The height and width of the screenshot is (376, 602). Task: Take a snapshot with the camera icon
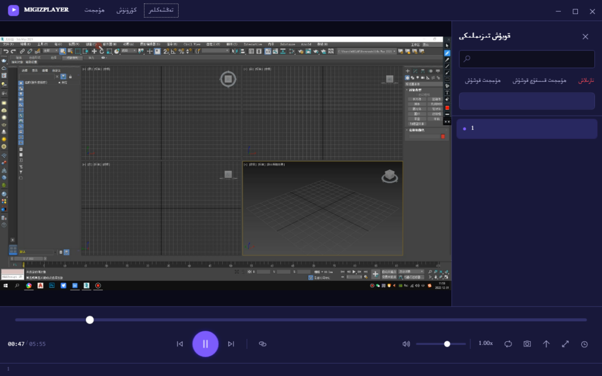(x=527, y=344)
